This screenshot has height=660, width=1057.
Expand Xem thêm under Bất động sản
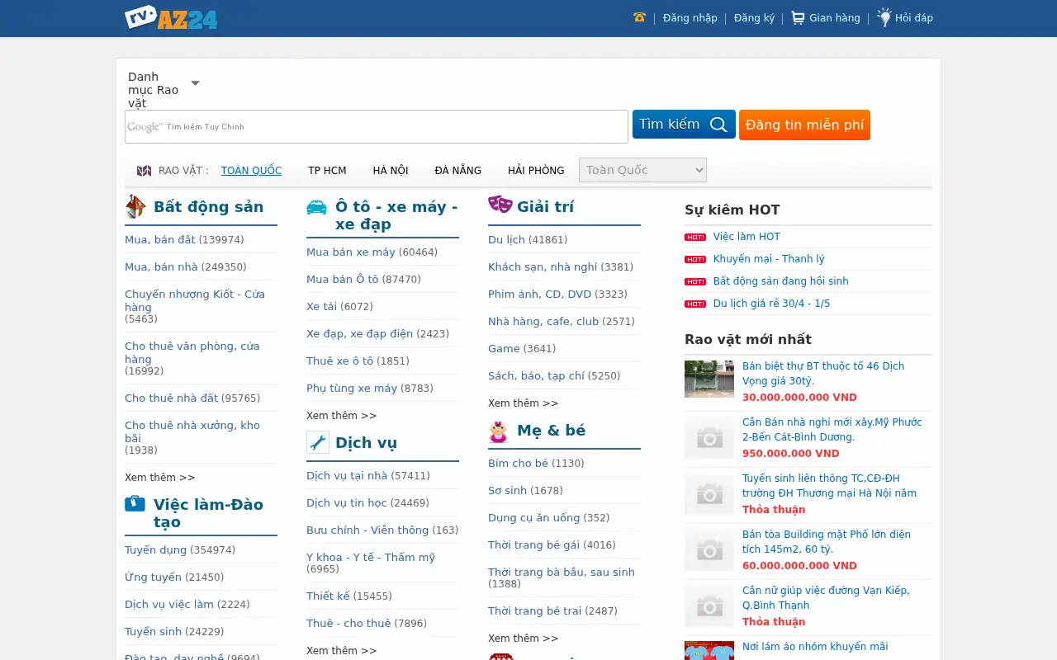pos(160,478)
